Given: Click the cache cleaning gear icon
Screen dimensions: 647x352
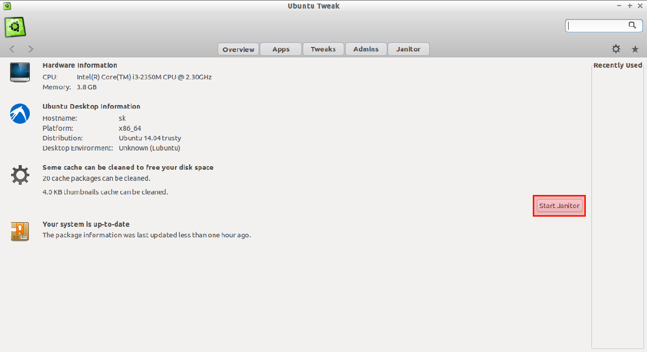Looking at the screenshot, I should (20, 175).
